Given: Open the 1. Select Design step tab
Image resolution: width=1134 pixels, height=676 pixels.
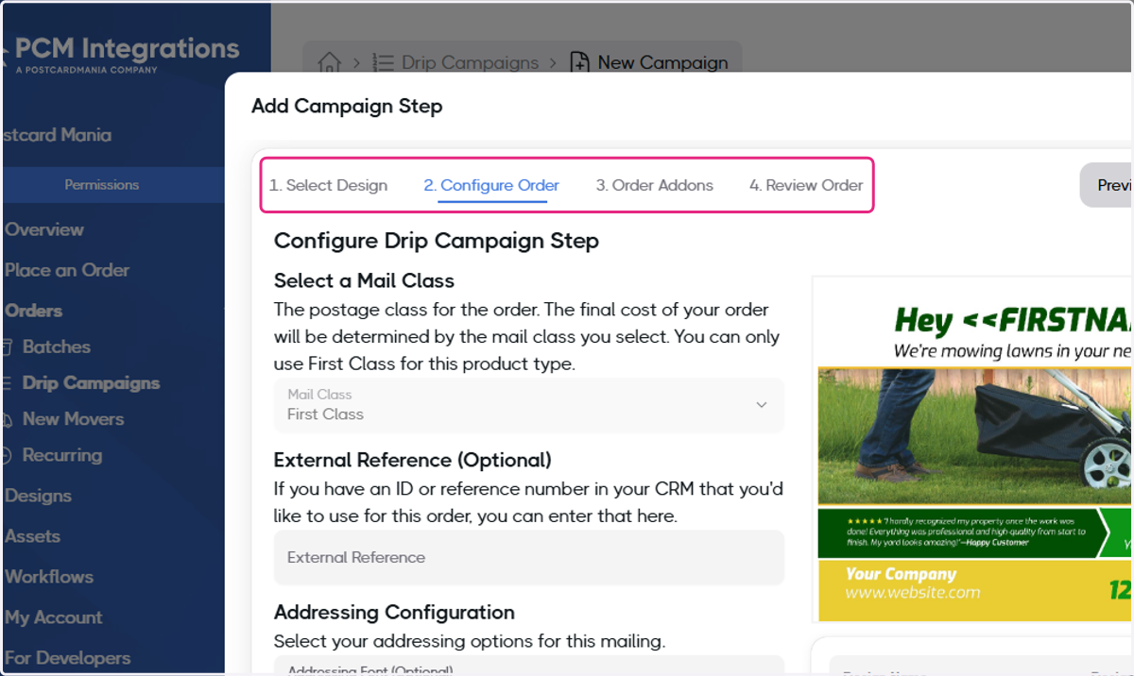Looking at the screenshot, I should [x=328, y=185].
